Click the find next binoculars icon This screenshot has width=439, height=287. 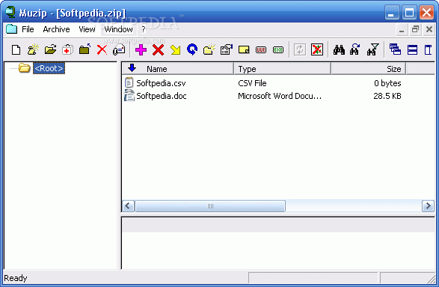click(355, 49)
